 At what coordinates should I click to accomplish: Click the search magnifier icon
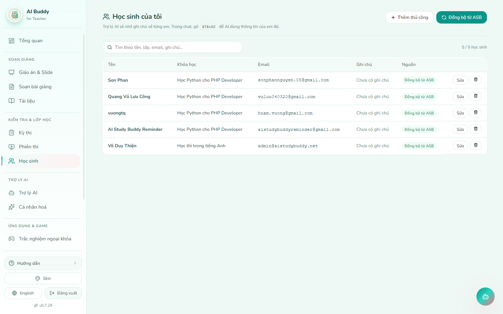pyautogui.click(x=110, y=47)
